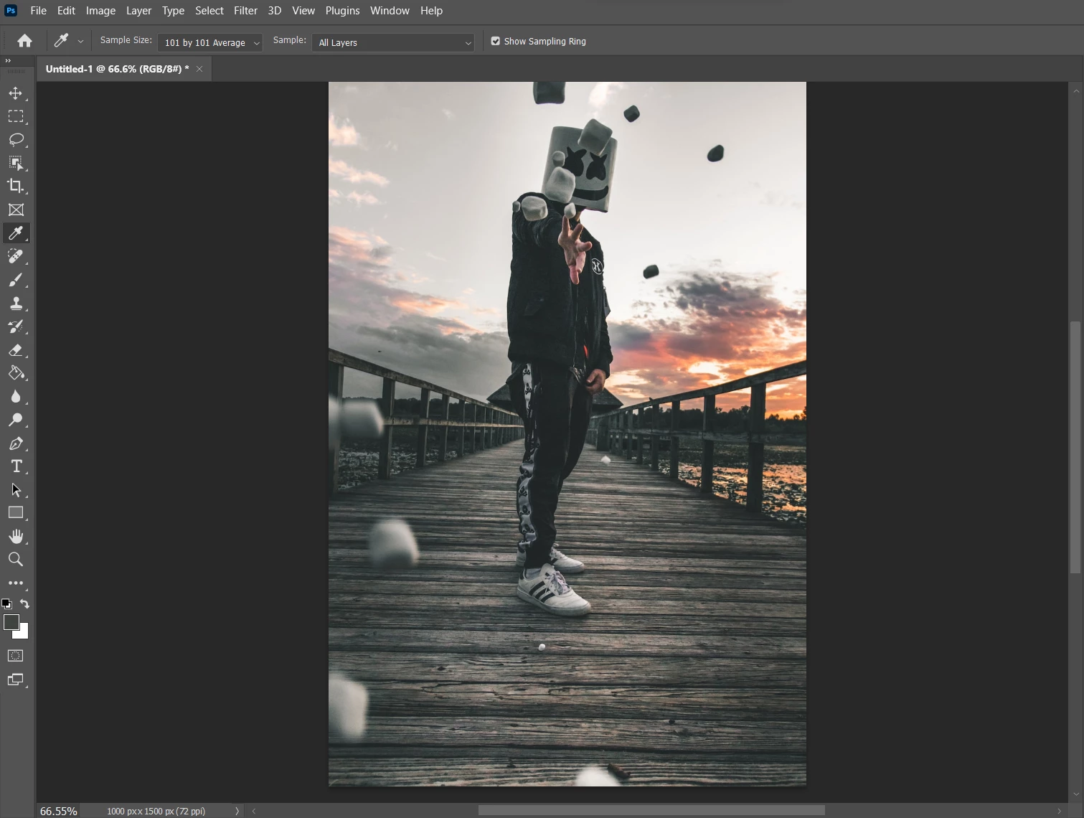Screen dimensions: 1084x818
Task: Open the View menu
Action: click(303, 11)
